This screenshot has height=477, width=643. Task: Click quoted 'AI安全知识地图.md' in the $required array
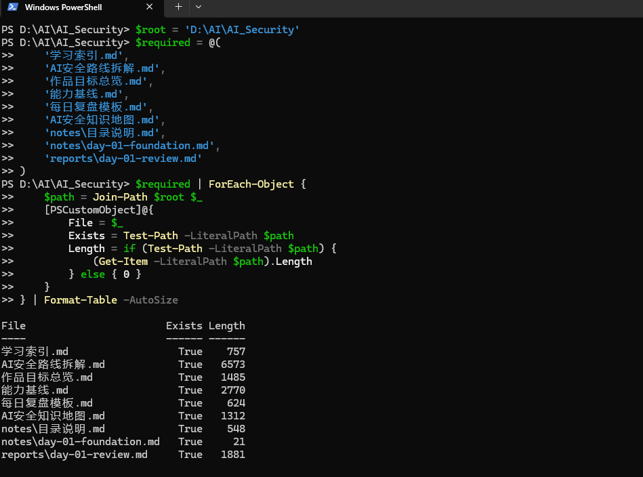click(102, 120)
